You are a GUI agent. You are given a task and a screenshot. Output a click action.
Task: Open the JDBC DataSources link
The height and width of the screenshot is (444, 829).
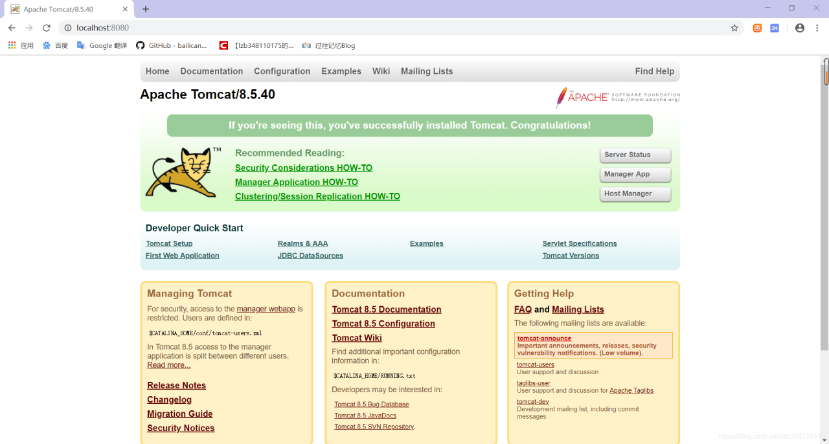[310, 256]
